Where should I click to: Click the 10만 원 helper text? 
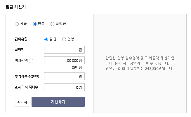[x=76, y=68]
